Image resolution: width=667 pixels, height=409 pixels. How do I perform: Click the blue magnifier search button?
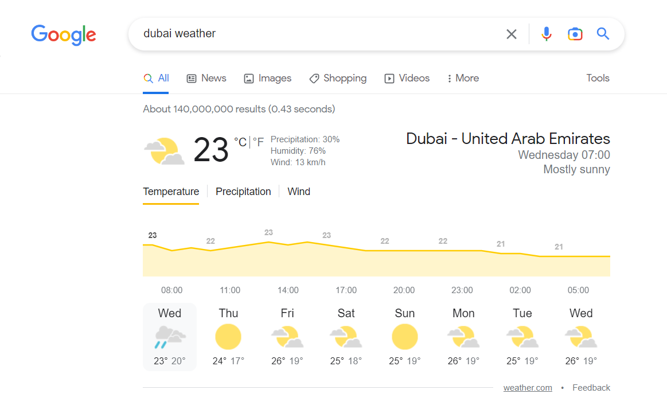pos(603,33)
